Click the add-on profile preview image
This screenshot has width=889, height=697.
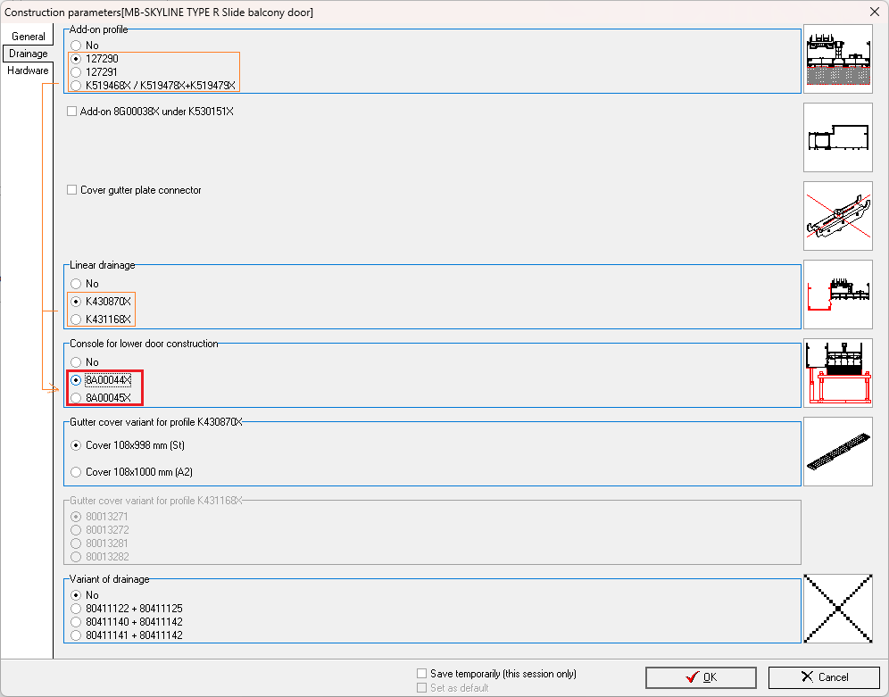pos(837,59)
